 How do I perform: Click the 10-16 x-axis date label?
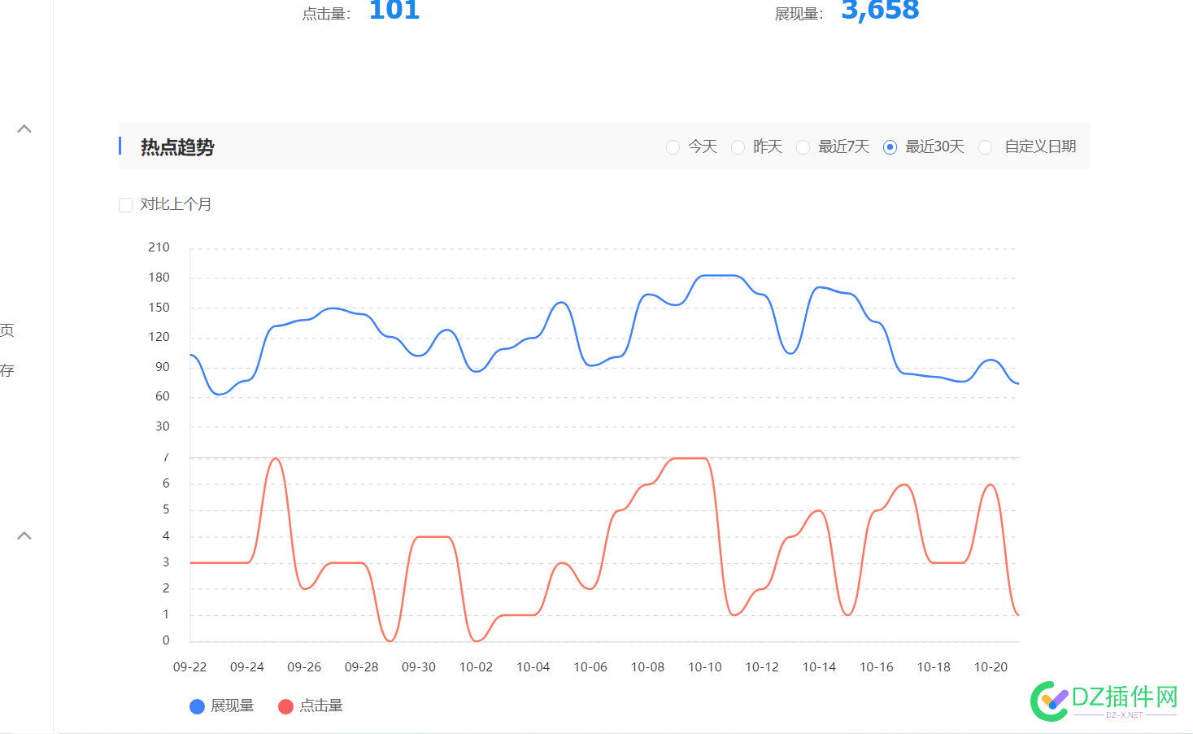tap(877, 667)
